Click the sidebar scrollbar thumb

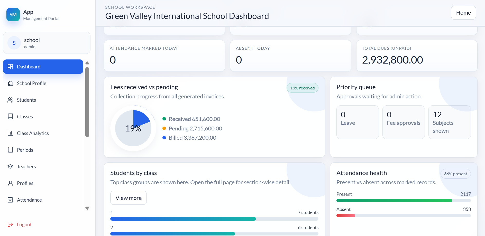[87, 102]
